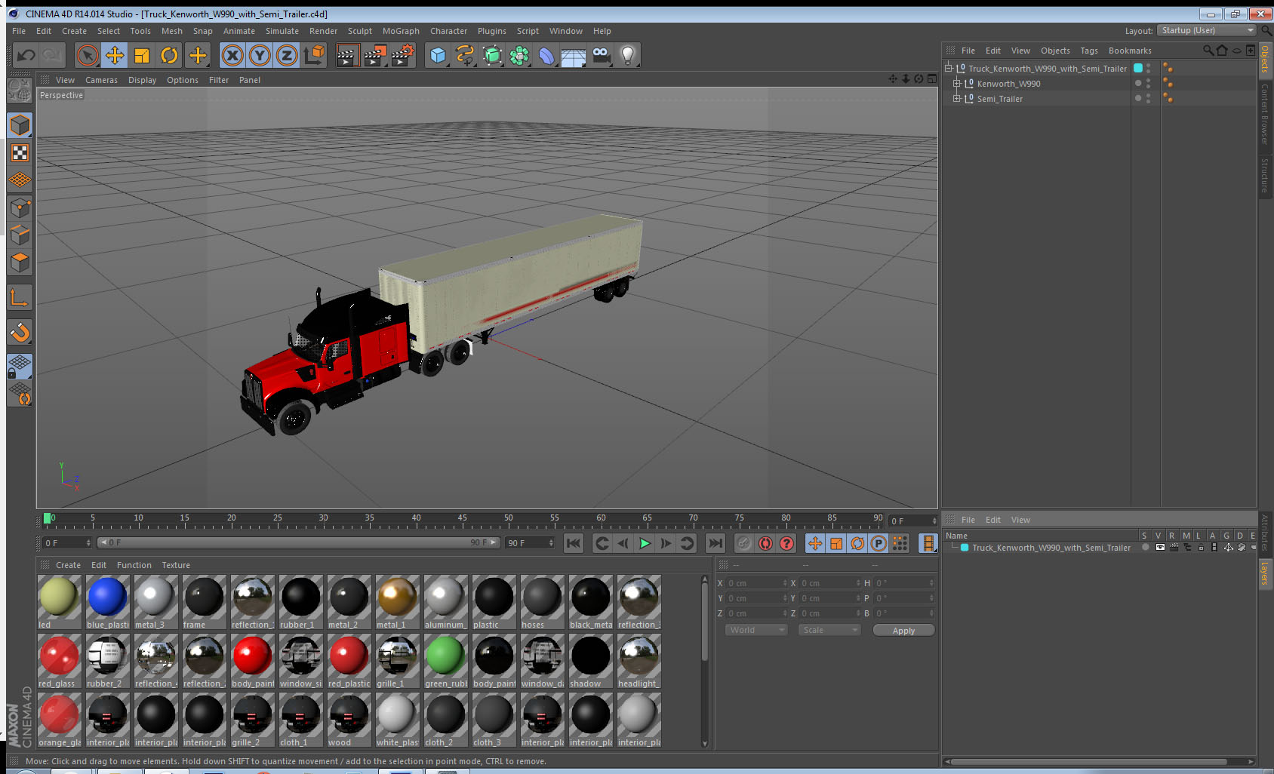
Task: Click the Apply button
Action: 903,631
